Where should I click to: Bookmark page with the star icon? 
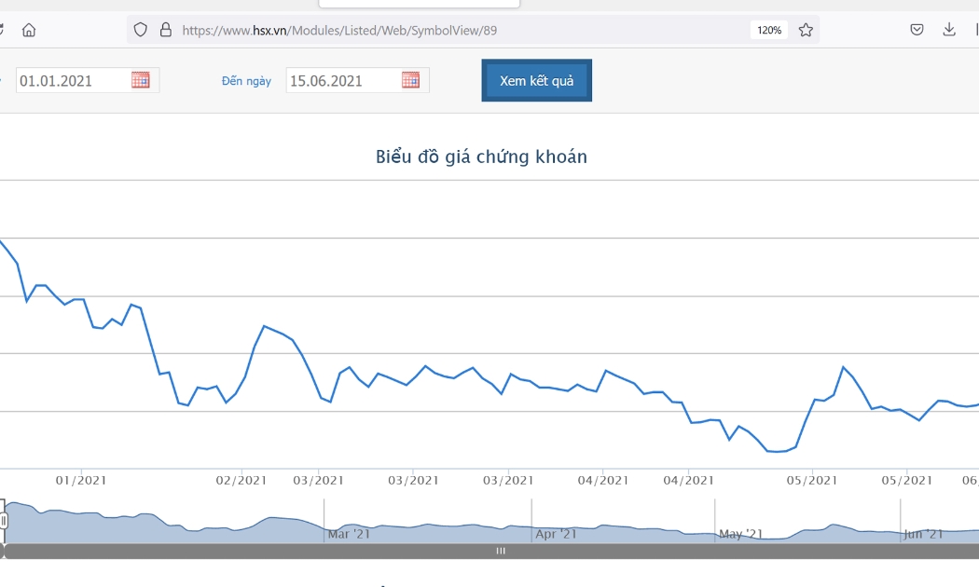pyautogui.click(x=806, y=30)
